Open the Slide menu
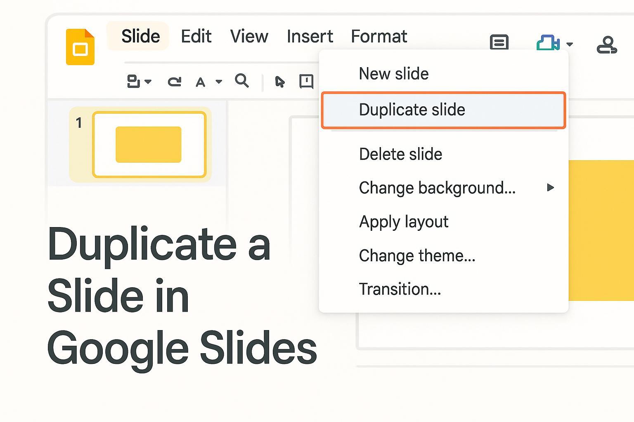Screen dimensions: 634x422 pos(140,36)
